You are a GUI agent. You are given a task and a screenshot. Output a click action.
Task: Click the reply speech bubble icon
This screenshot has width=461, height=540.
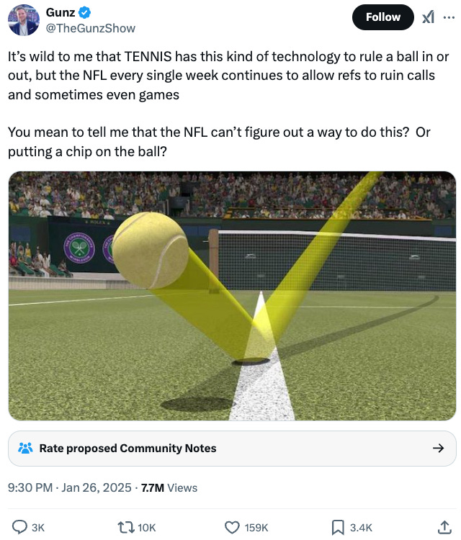pyautogui.click(x=19, y=527)
